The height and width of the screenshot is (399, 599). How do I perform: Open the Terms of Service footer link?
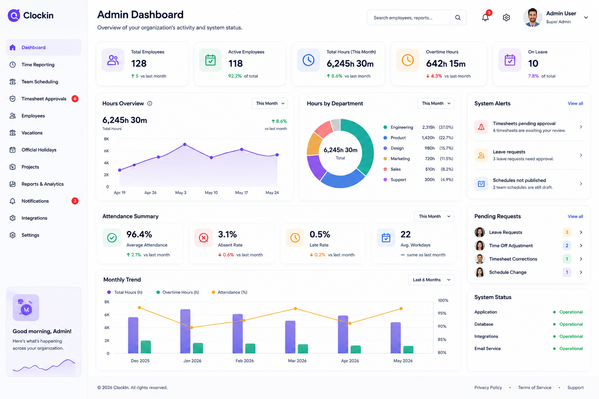click(x=535, y=388)
